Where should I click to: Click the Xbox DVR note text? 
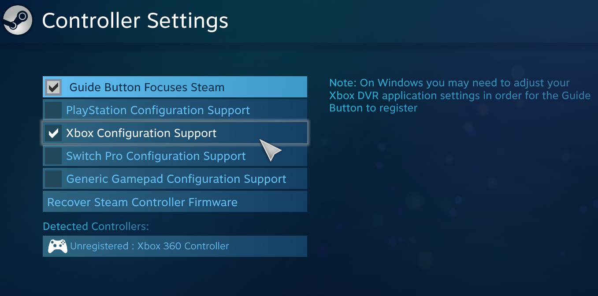460,96
